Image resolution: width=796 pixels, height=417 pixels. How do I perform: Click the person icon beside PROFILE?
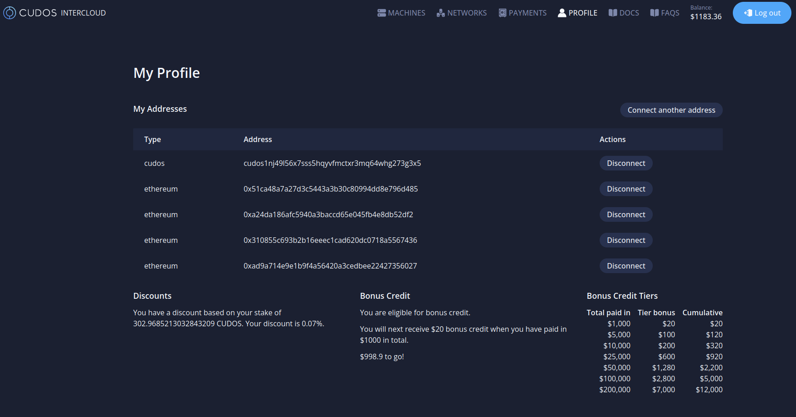coord(562,13)
